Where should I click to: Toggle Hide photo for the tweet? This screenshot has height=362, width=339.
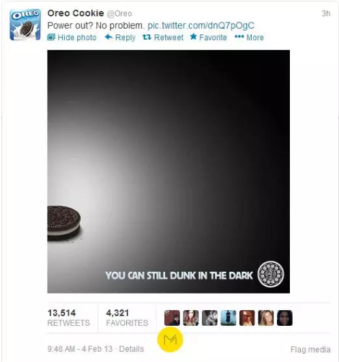pos(72,37)
